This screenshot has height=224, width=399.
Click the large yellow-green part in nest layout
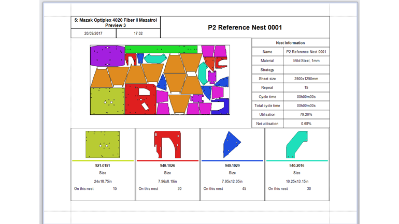click(107, 100)
